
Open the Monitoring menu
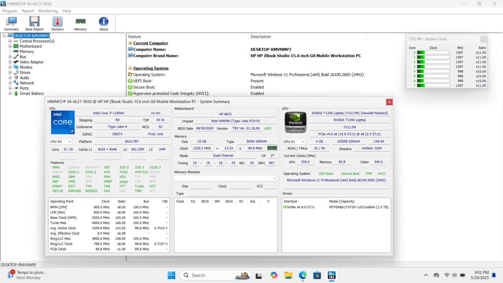[48, 11]
